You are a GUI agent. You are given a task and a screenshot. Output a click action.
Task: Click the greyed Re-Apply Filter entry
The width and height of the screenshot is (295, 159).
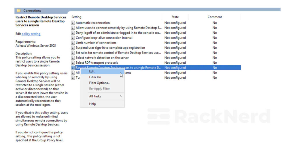coord(102,89)
